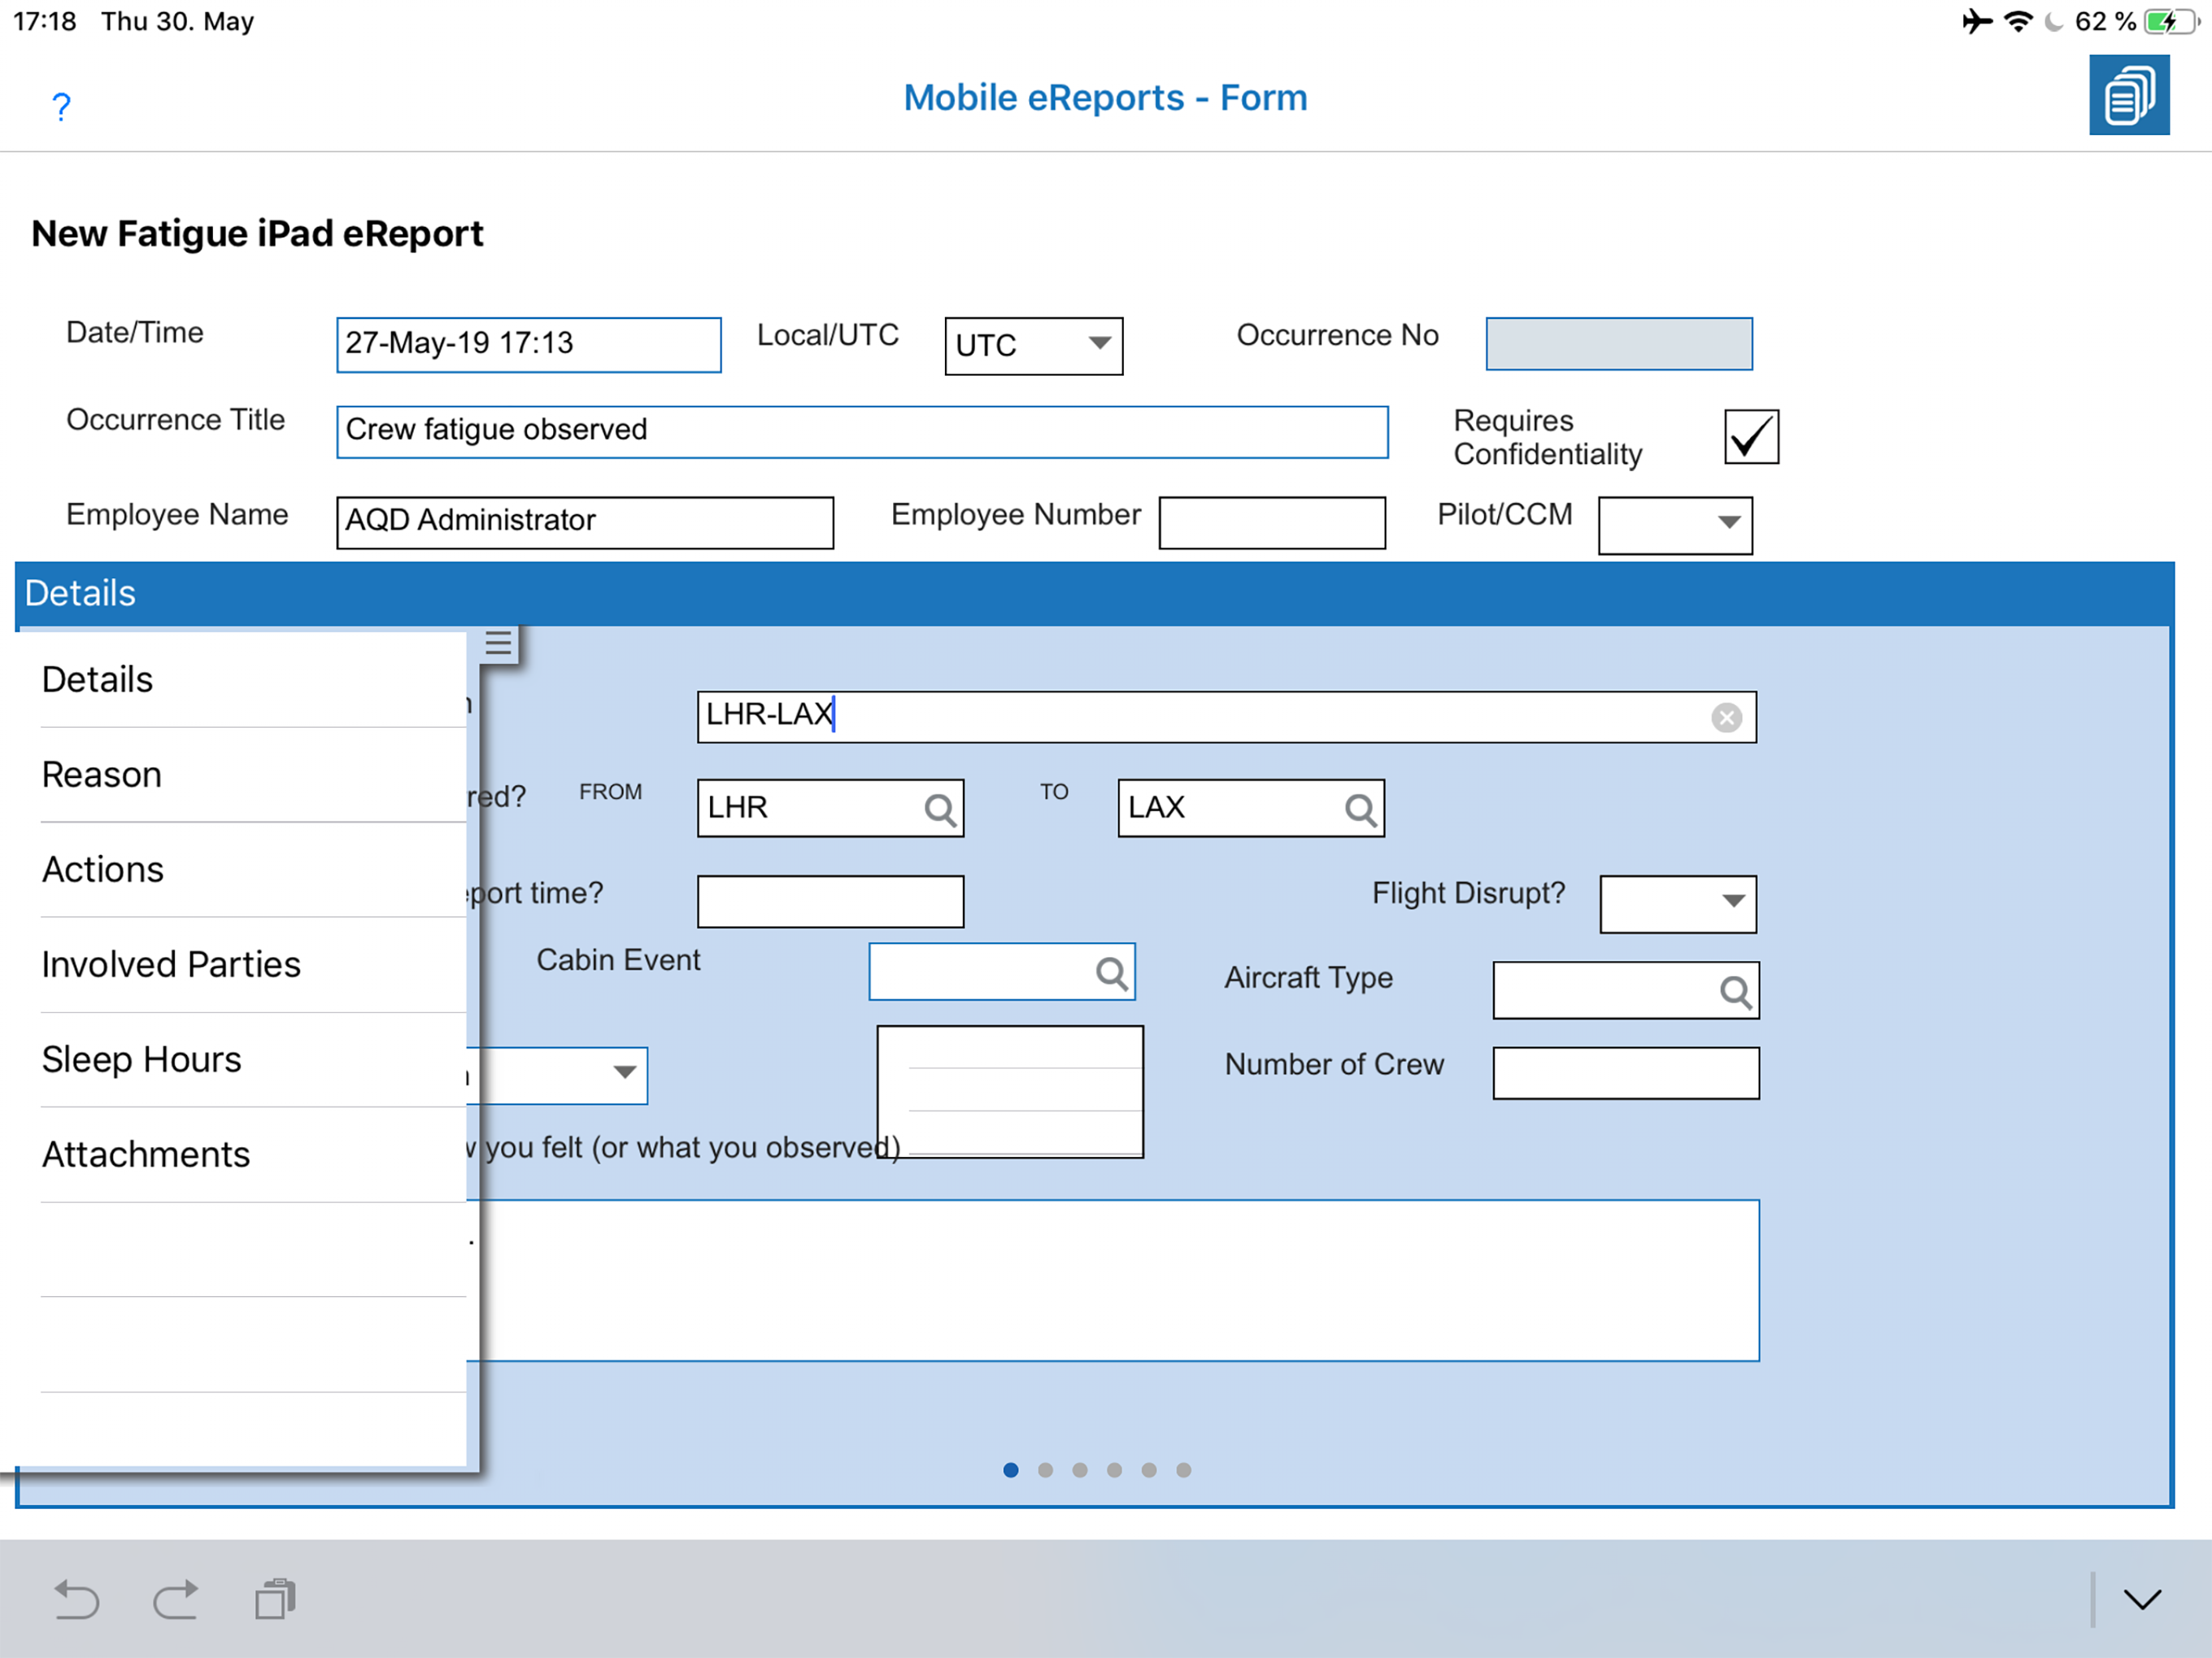Jump to second page indicator dot
The height and width of the screenshot is (1658, 2212).
pyautogui.click(x=1045, y=1470)
